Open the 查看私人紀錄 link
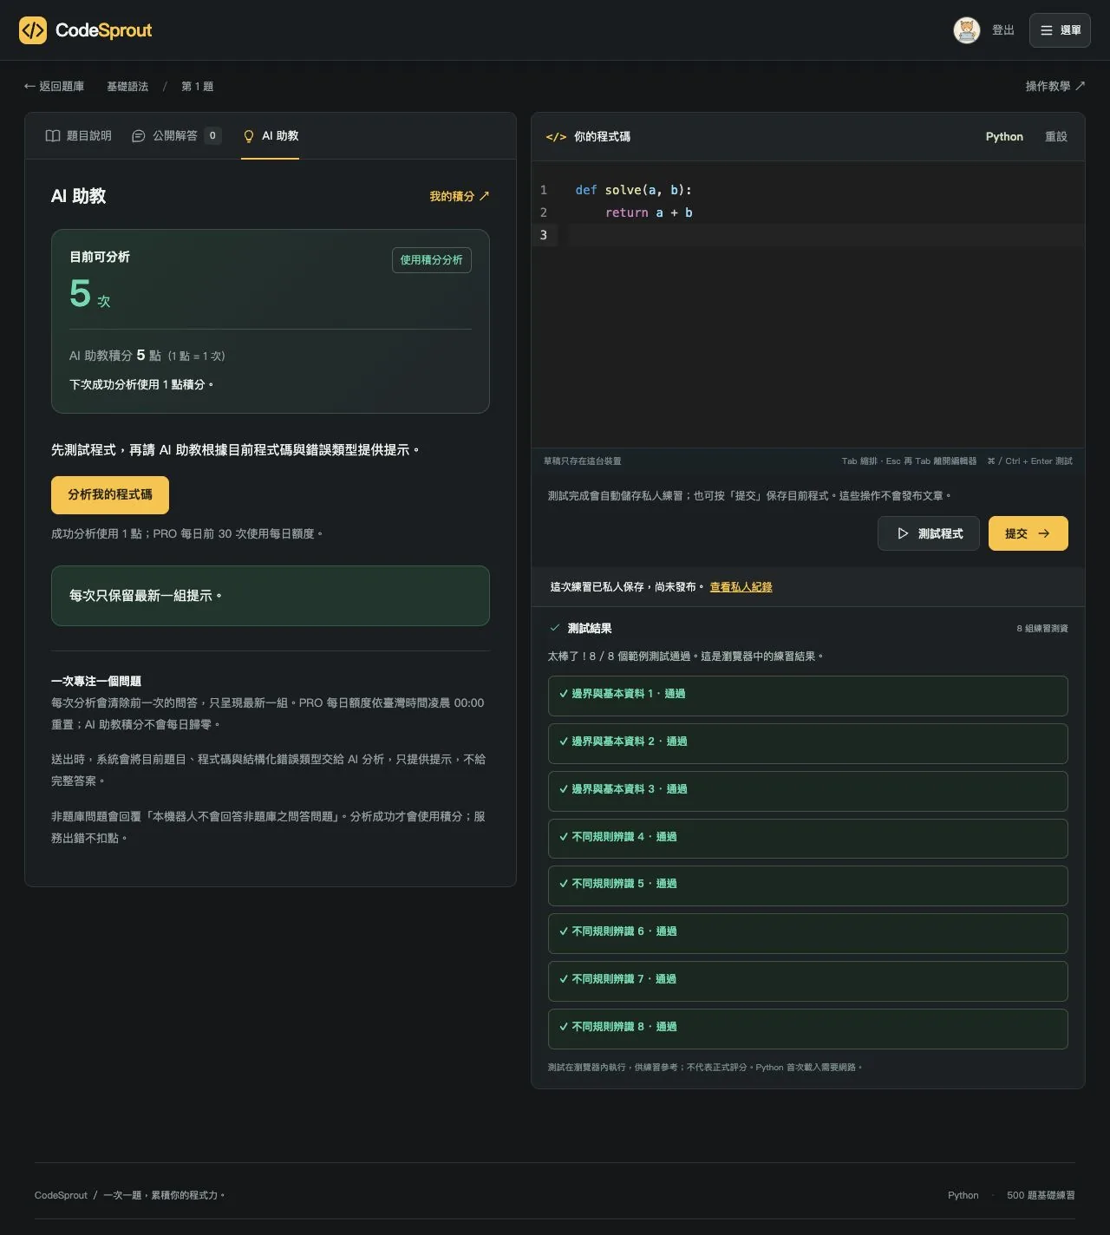Screen dimensions: 1110x1235 pos(741,587)
